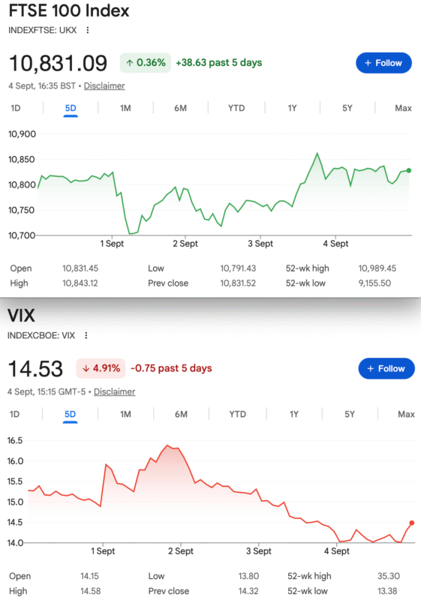Show VIX year-to-date chart
The image size is (421, 600).
238,415
